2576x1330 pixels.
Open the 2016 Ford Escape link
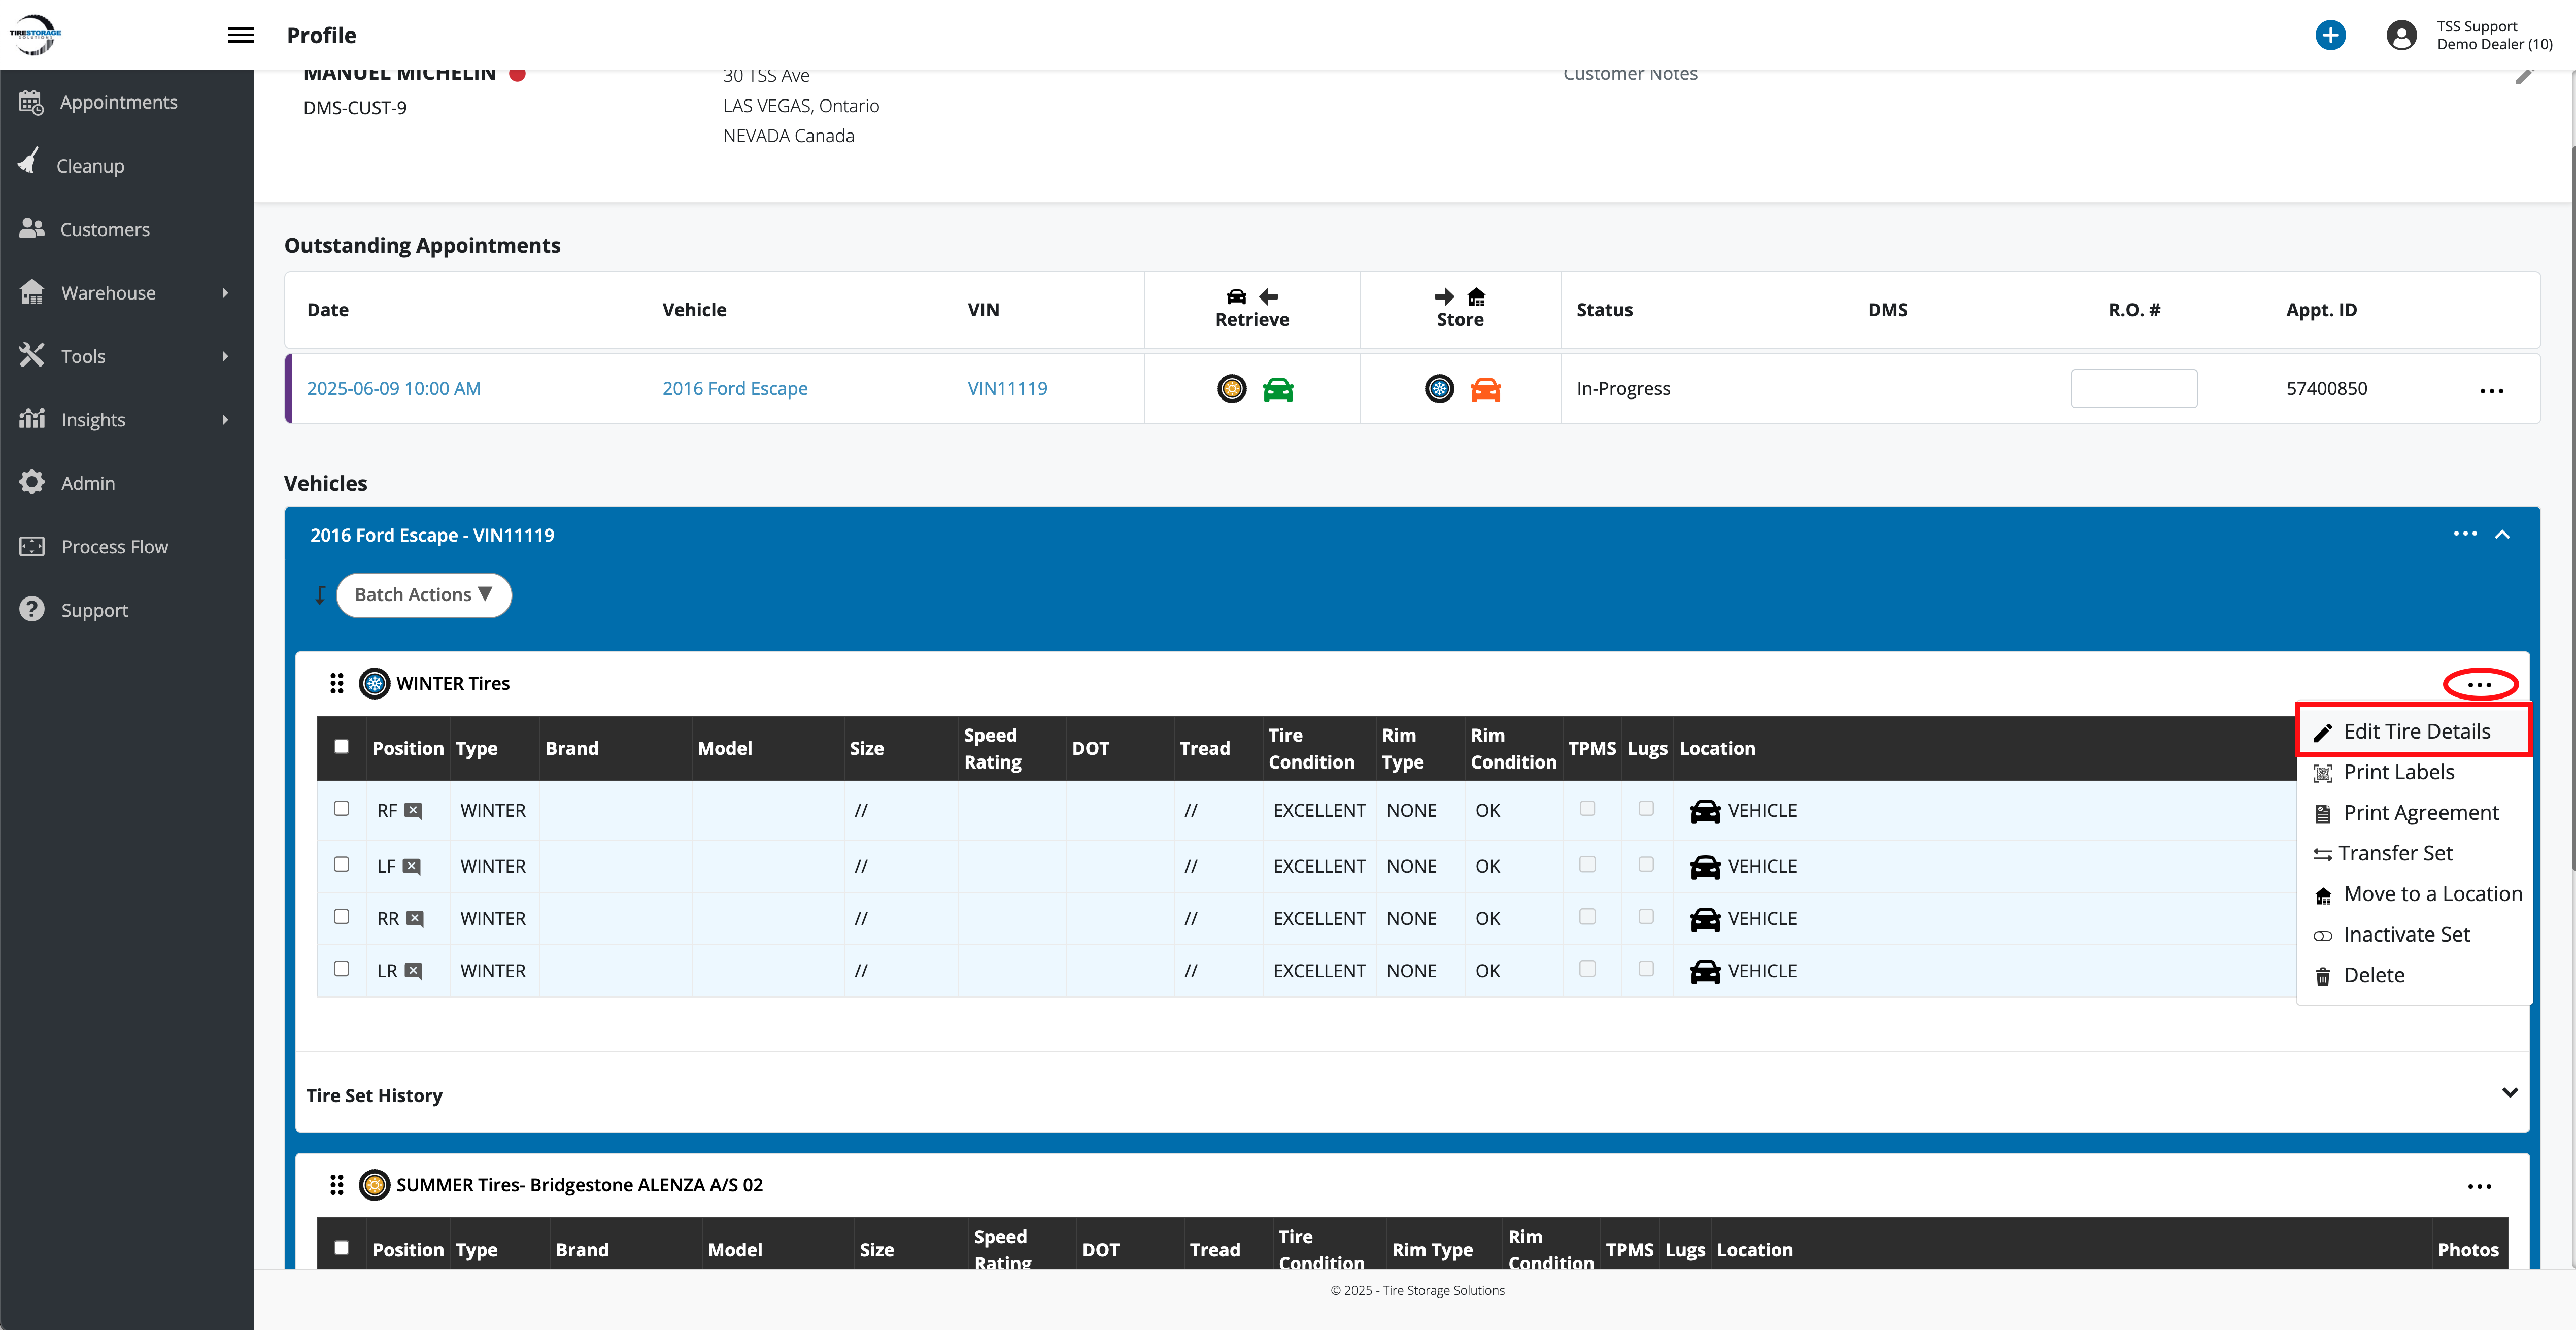(x=734, y=389)
